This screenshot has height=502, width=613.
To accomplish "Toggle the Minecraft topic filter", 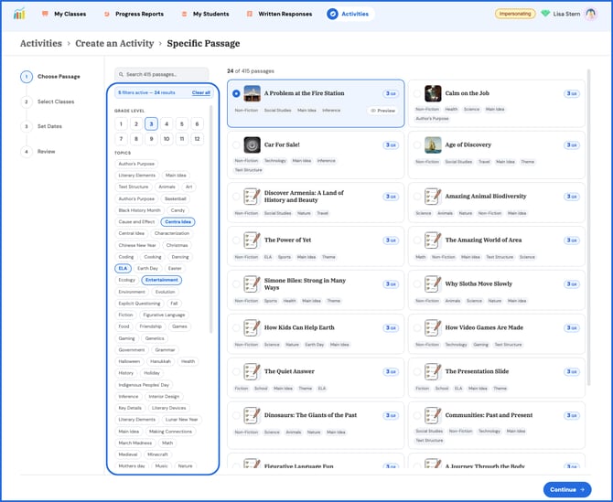I will tap(157, 454).
